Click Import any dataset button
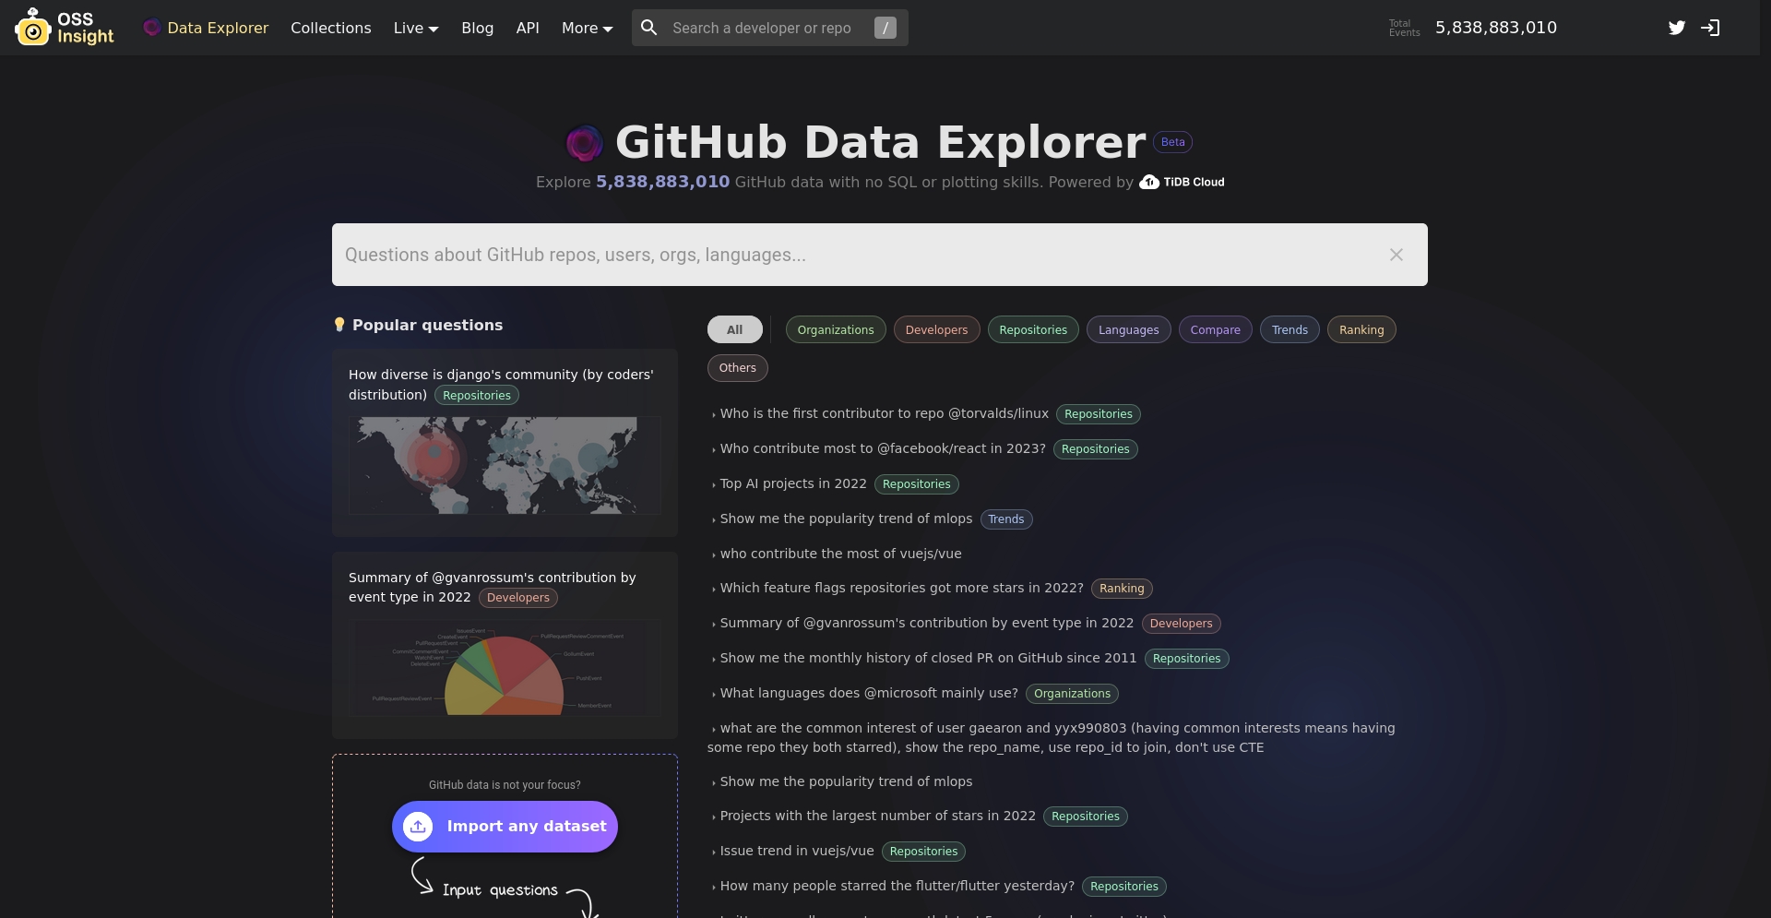Viewport: 1771px width, 918px height. tap(505, 826)
